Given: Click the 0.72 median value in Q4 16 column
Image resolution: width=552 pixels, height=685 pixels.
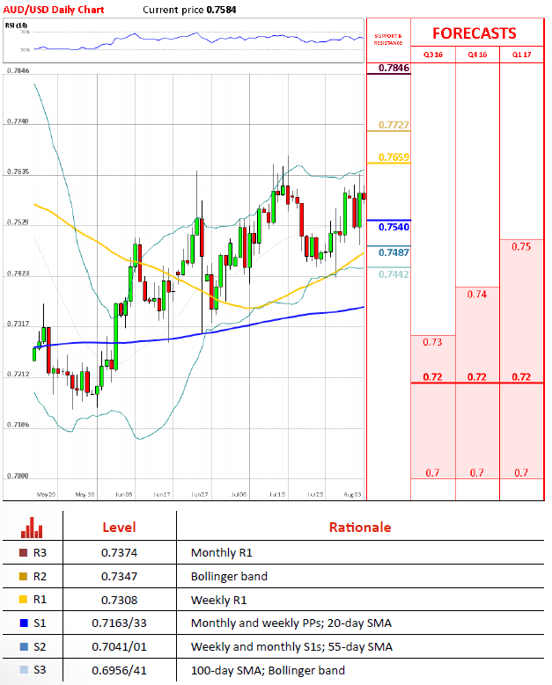Looking at the screenshot, I should coord(477,376).
